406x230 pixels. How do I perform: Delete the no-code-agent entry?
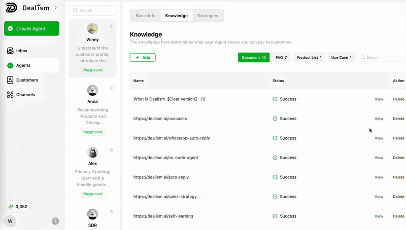point(398,158)
